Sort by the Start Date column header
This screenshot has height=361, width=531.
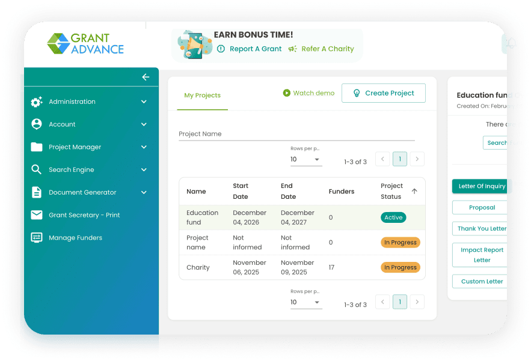[241, 191]
